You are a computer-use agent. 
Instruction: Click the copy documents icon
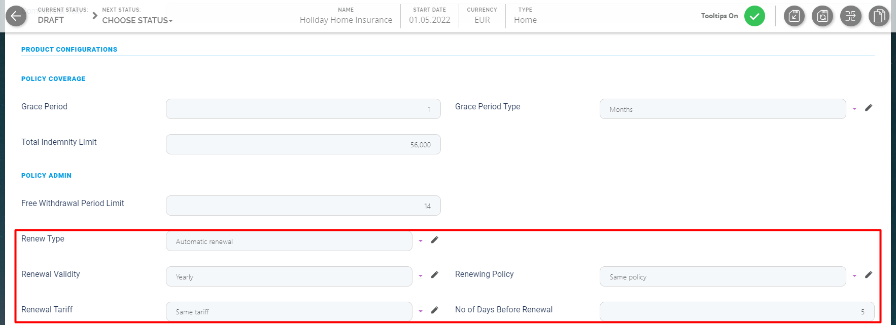click(879, 16)
